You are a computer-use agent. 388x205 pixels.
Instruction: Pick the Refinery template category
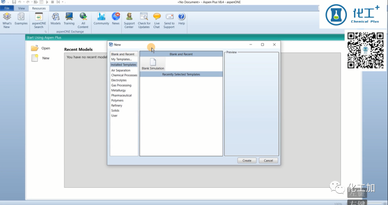(117, 106)
